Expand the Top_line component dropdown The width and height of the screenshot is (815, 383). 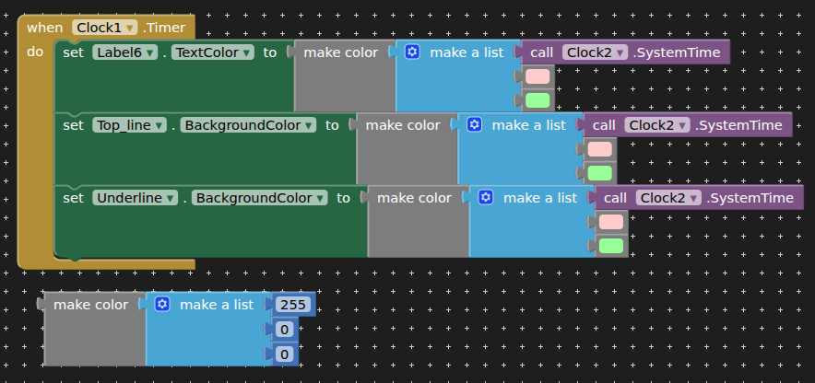coord(130,125)
